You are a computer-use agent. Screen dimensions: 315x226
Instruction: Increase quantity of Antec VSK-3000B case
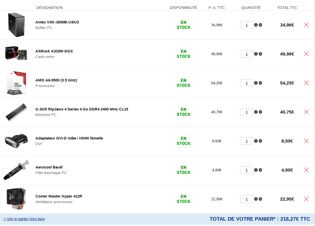pos(260,25)
